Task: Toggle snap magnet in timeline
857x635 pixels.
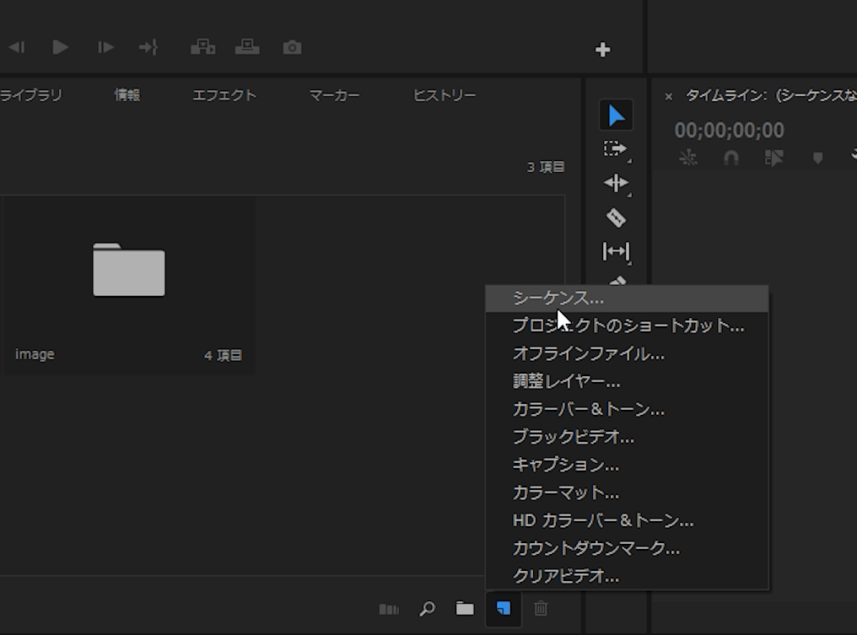Action: click(x=731, y=159)
